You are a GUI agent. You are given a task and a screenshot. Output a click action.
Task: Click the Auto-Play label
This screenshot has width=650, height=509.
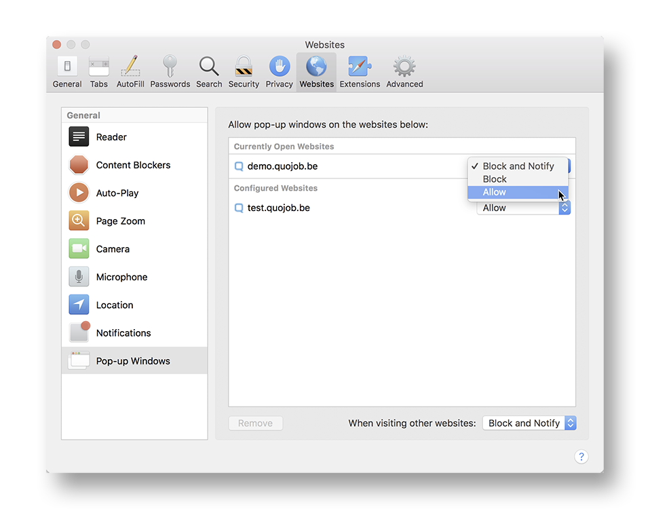(x=117, y=193)
